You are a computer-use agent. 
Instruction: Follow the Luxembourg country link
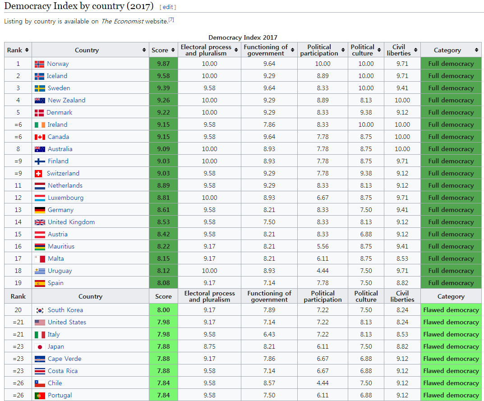pyautogui.click(x=65, y=198)
